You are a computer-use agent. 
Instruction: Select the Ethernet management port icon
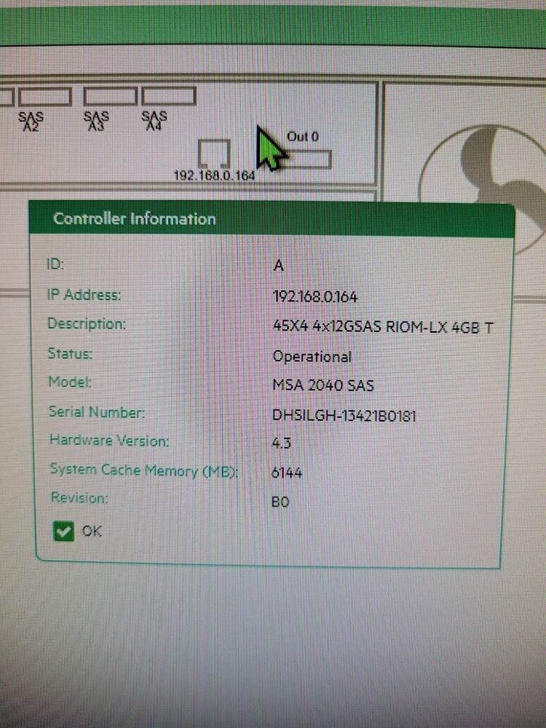coord(215,153)
